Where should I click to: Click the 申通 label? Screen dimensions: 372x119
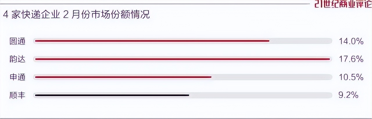point(17,77)
